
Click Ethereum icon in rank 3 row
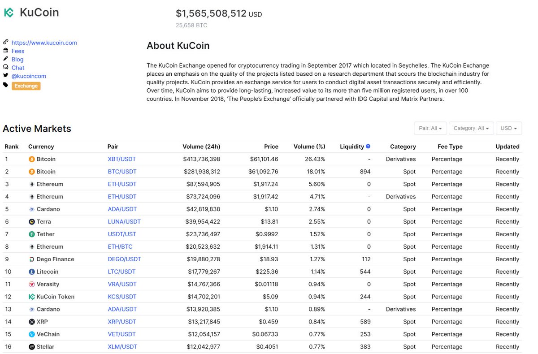[x=31, y=184]
